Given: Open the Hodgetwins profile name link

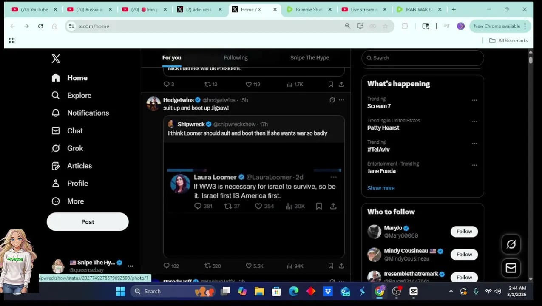Looking at the screenshot, I should [179, 100].
